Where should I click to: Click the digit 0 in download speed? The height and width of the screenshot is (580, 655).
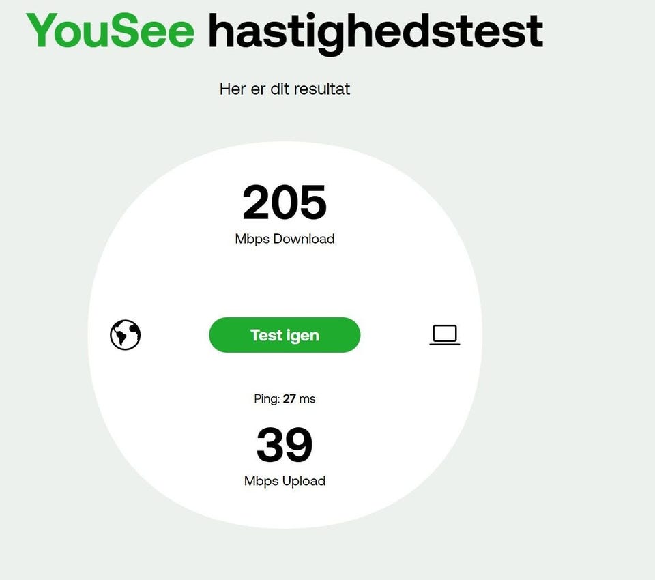click(285, 203)
